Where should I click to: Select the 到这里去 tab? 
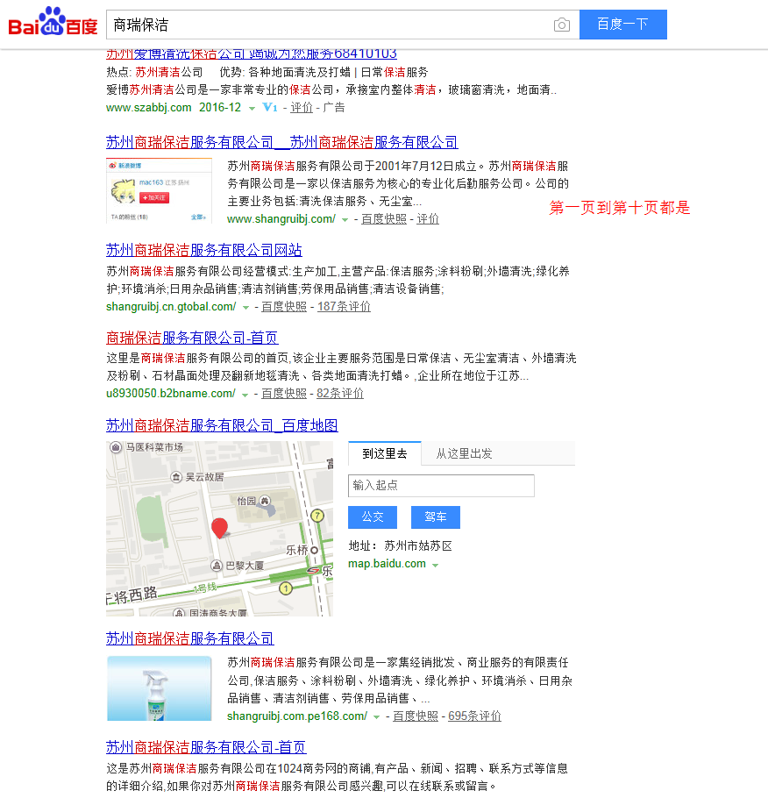(385, 453)
